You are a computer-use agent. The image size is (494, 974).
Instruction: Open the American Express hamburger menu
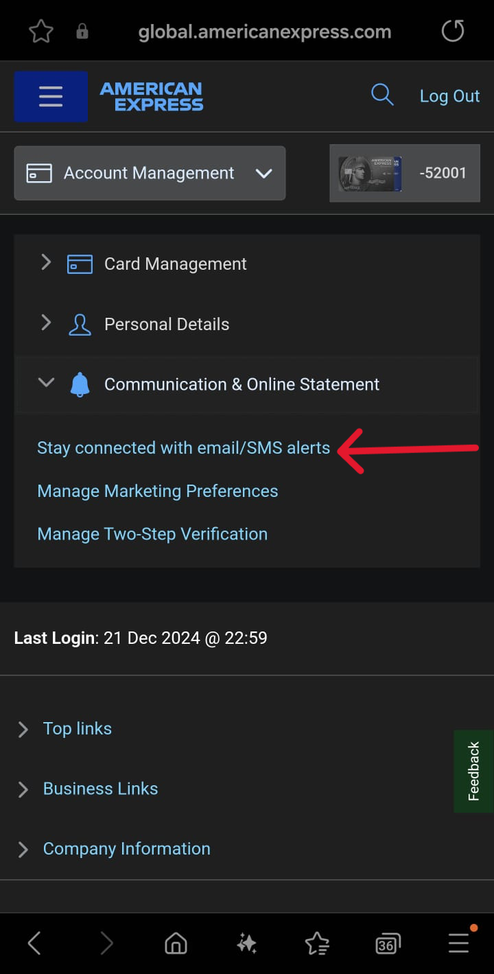[x=50, y=96]
